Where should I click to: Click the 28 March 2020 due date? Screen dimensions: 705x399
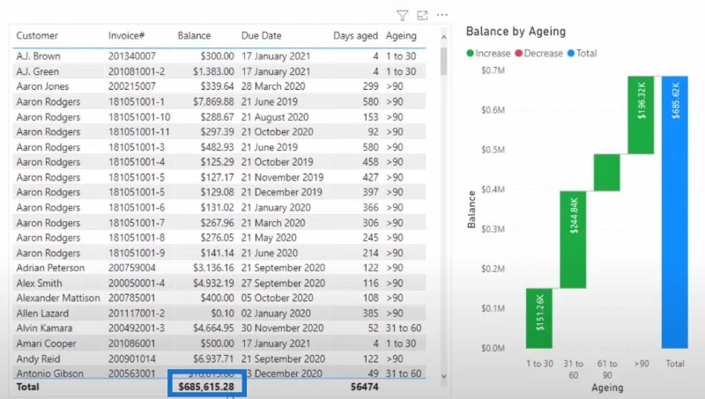pyautogui.click(x=273, y=86)
